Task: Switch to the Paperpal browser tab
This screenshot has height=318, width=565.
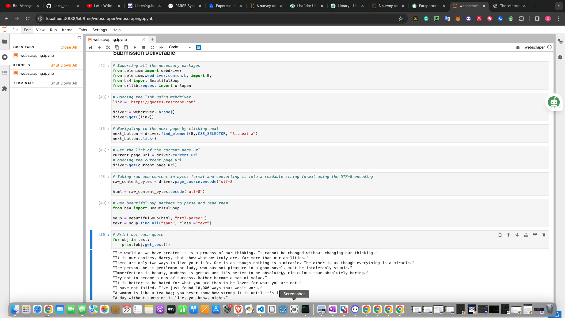Action: tap(225, 6)
